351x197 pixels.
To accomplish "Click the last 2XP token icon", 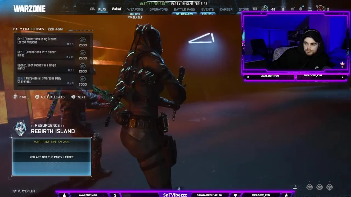I will point(329,187).
